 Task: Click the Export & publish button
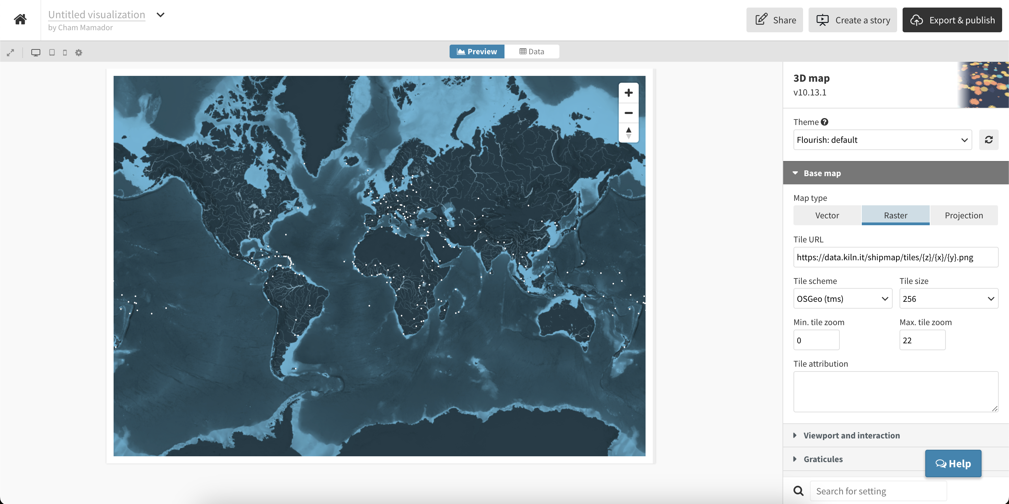click(952, 20)
